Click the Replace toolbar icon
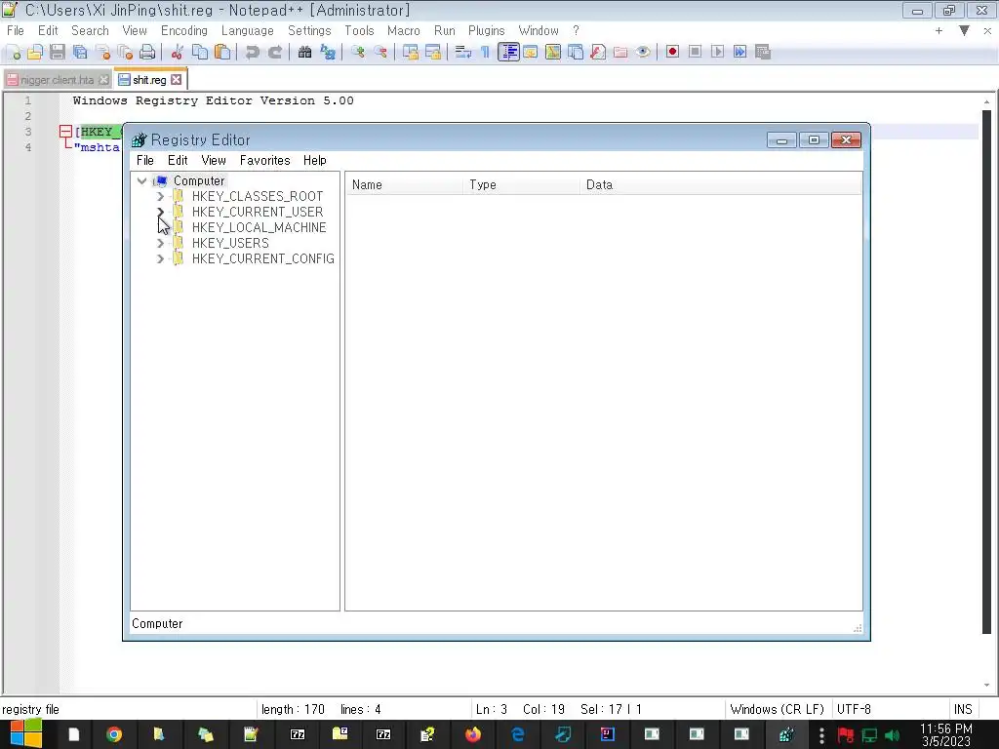The image size is (999, 749). tap(328, 53)
